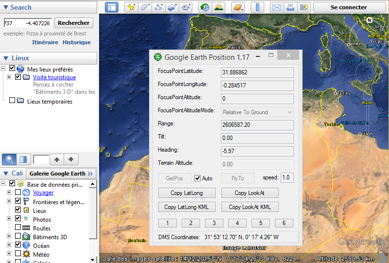Click Se connecter button

point(349,7)
